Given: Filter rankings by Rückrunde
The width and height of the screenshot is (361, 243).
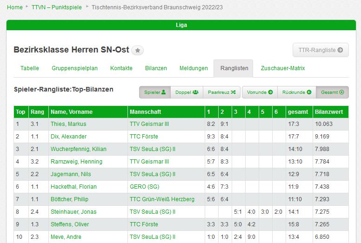Looking at the screenshot, I should pyautogui.click(x=297, y=92).
